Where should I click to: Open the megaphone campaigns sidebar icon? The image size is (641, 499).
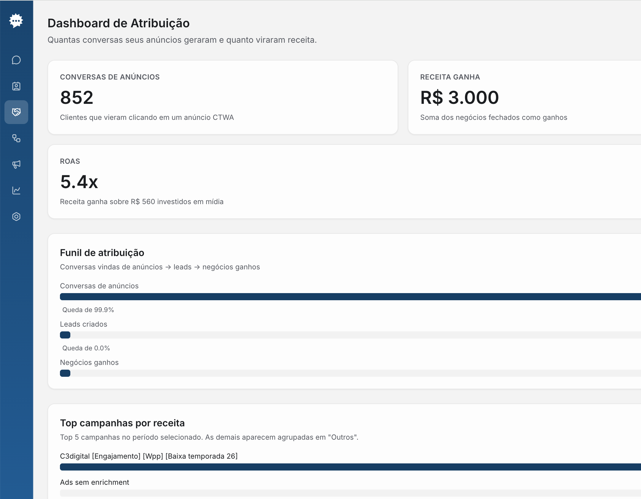coord(16,164)
